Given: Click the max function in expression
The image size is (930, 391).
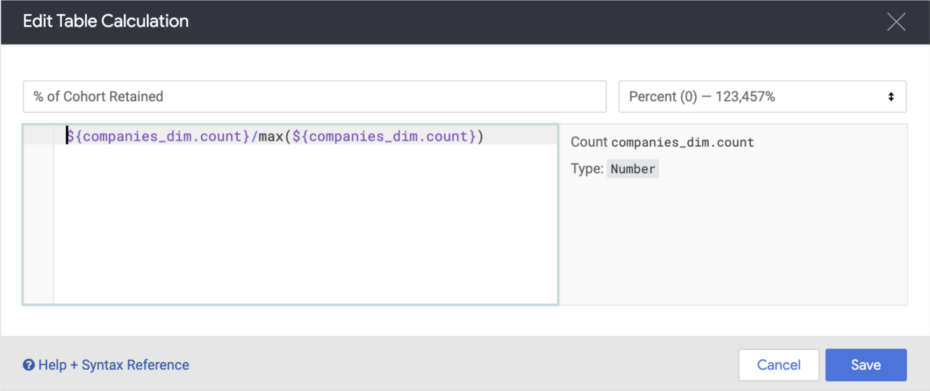Looking at the screenshot, I should [x=270, y=137].
